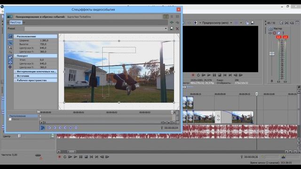Click the Высота value 720,0
This screenshot has height=169, width=301.
pos(43,44)
